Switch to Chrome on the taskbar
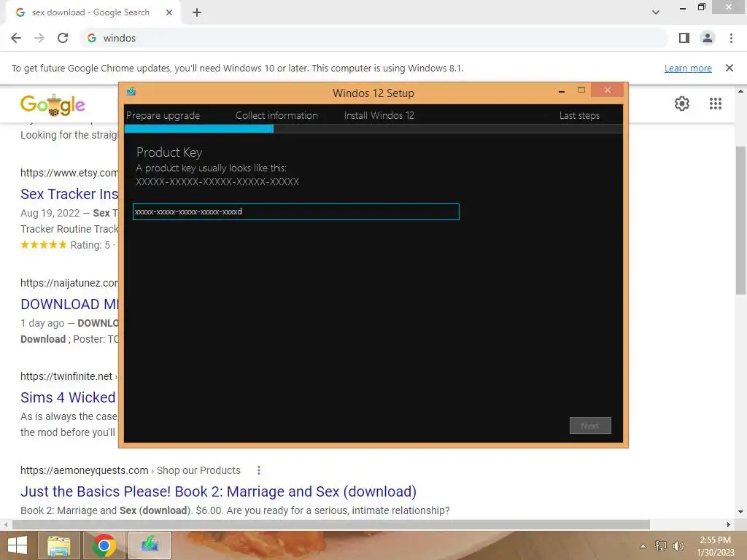The height and width of the screenshot is (560, 747). pos(104,545)
